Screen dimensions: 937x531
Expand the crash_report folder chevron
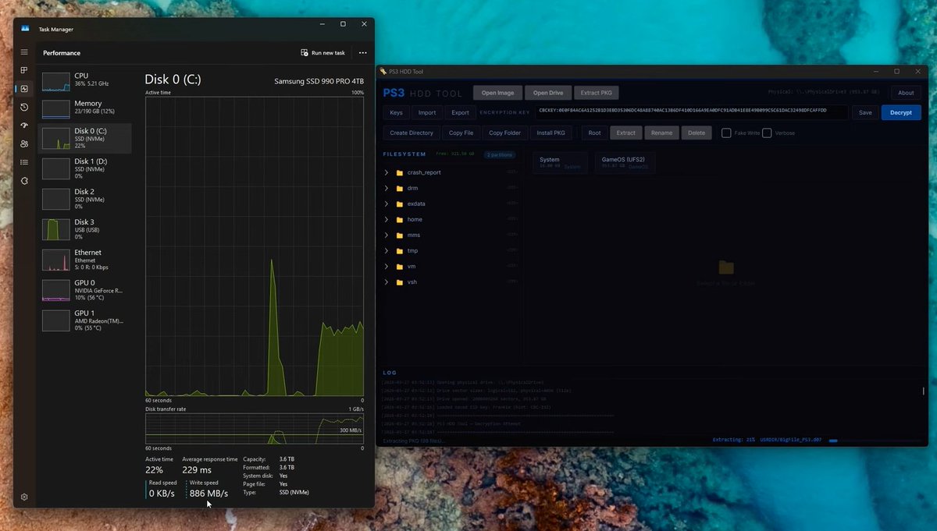[x=387, y=172]
